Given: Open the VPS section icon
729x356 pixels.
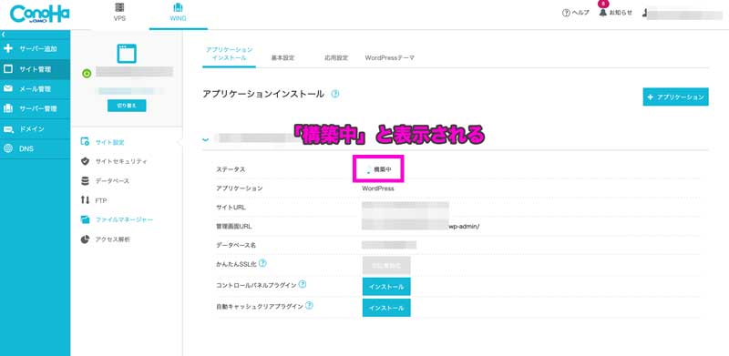Looking at the screenshot, I should pos(119,7).
